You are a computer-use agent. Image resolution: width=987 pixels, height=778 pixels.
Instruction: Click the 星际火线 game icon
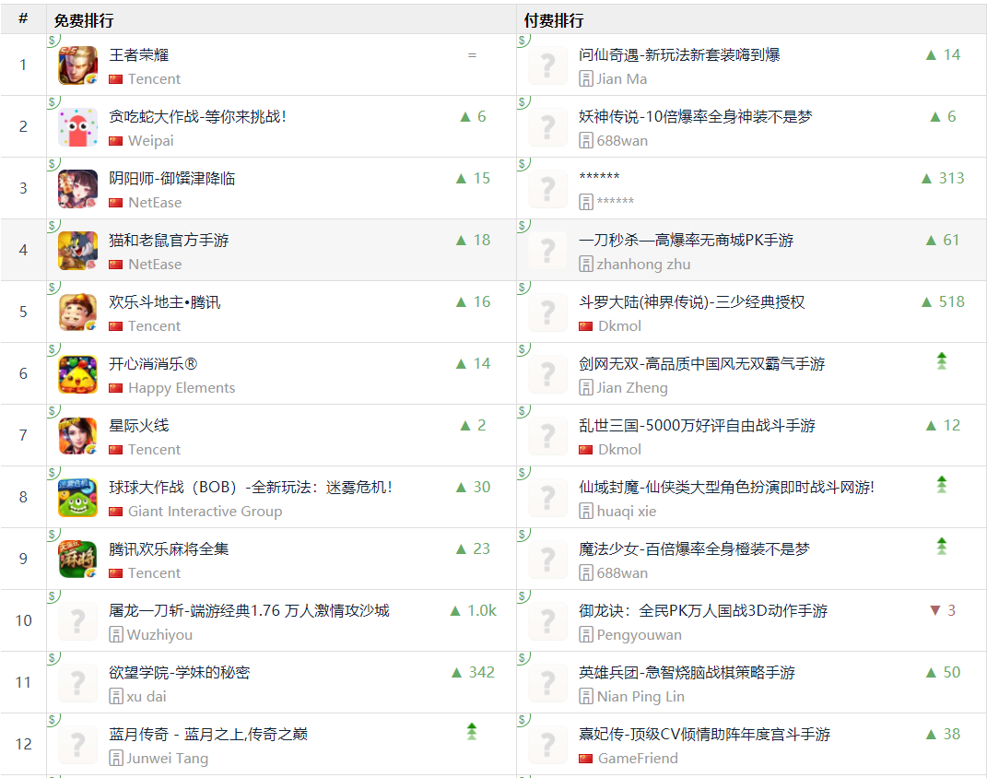(77, 436)
